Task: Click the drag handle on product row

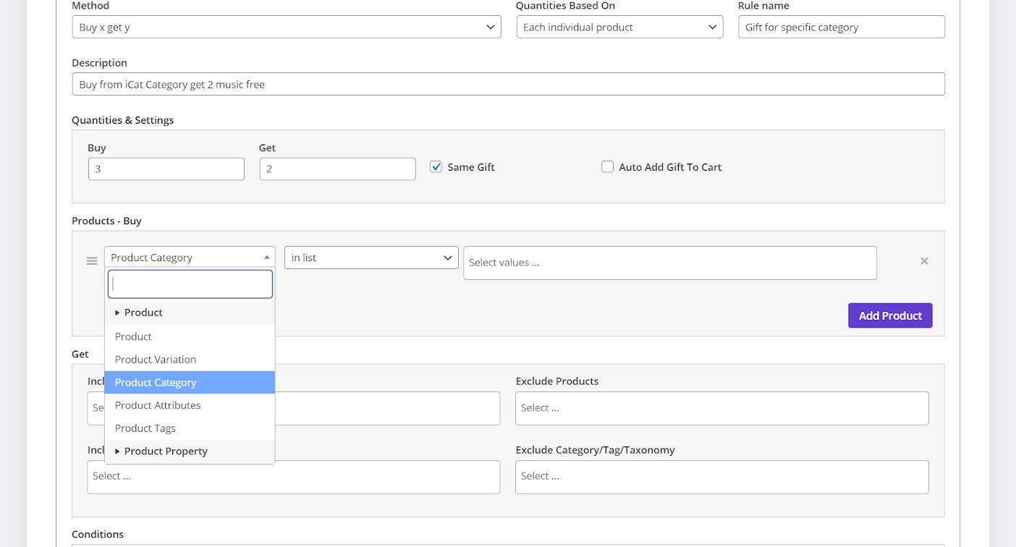Action: (92, 261)
